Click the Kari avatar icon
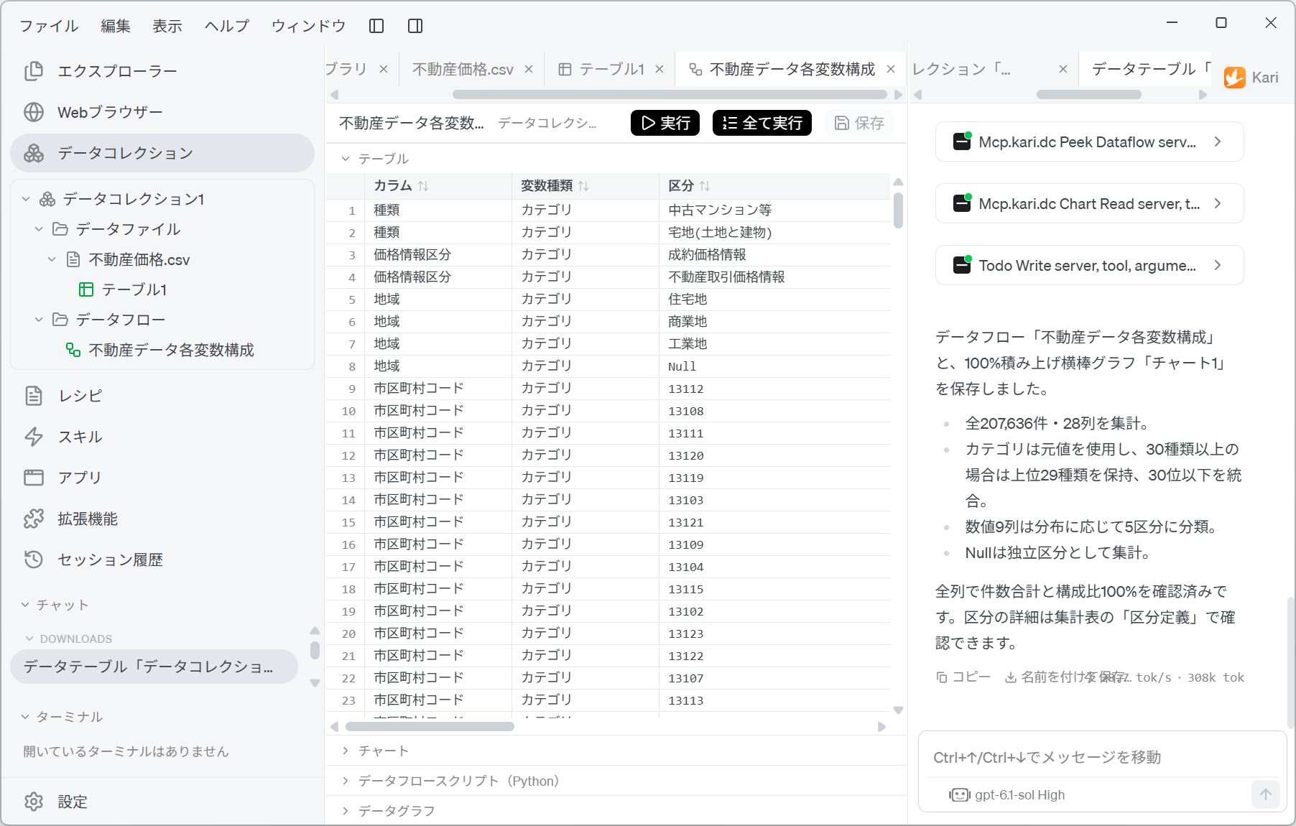The width and height of the screenshot is (1296, 826). [1235, 78]
